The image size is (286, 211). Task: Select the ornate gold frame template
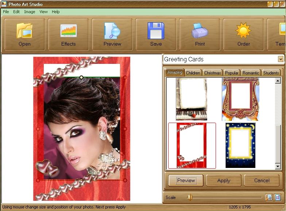pyautogui.click(x=241, y=99)
